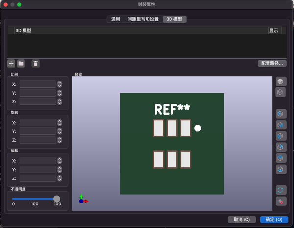Click the XYZ axis gizmo in the preview
The image size is (294, 228).
click(x=83, y=199)
